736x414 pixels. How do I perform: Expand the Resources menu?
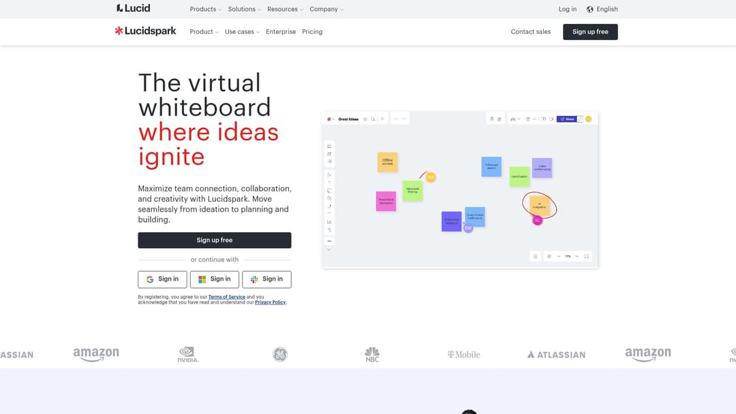(286, 10)
